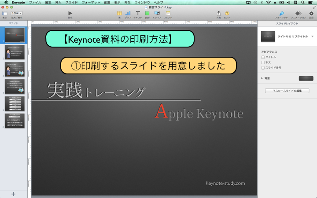
Task: Open the Media (メディア) browser icon
Action: click(157, 13)
